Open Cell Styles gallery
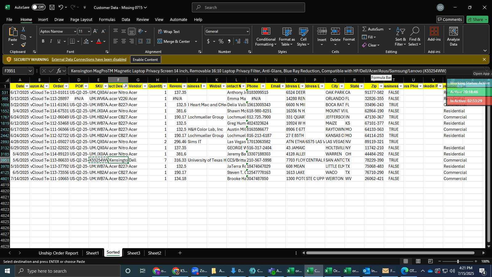Screen dimensions: 492x277 click(x=303, y=37)
